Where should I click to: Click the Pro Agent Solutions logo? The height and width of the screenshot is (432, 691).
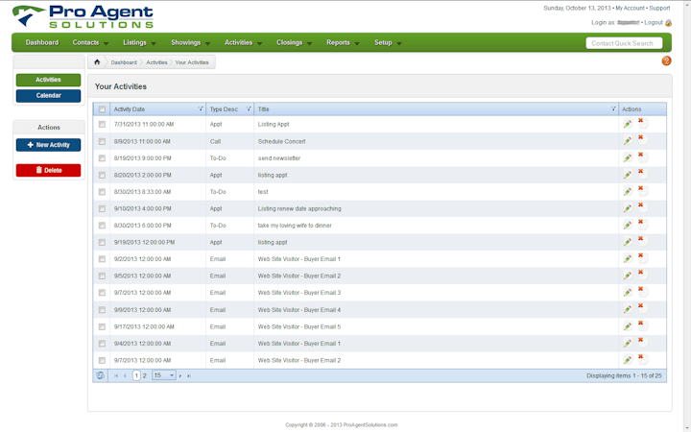point(83,16)
